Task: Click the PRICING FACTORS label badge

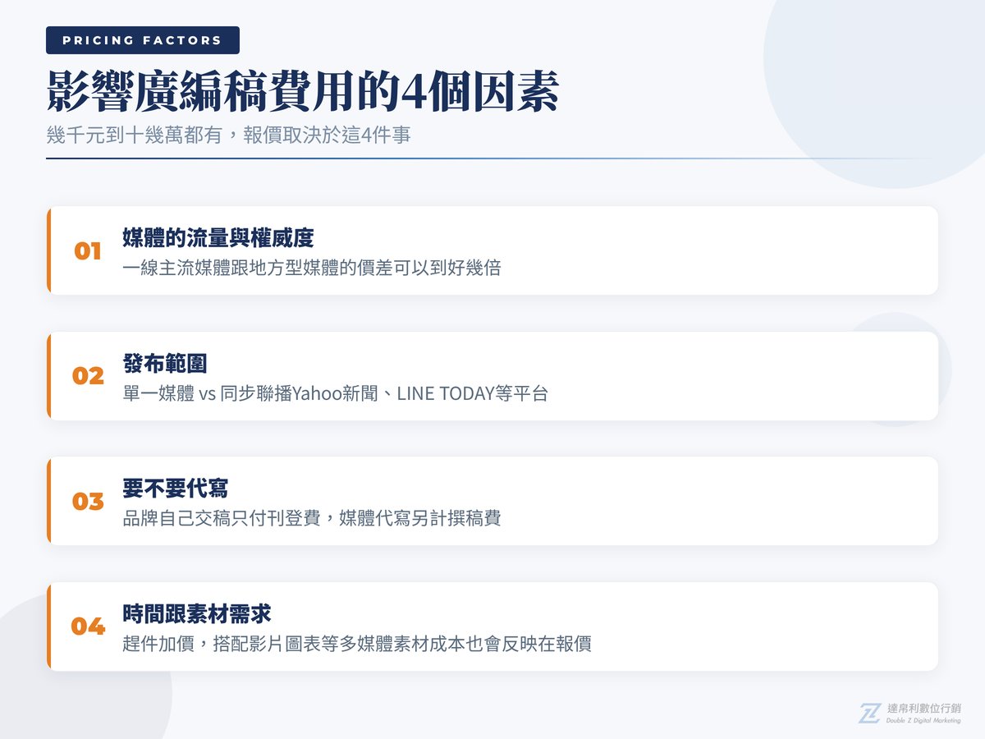Action: pyautogui.click(x=143, y=40)
